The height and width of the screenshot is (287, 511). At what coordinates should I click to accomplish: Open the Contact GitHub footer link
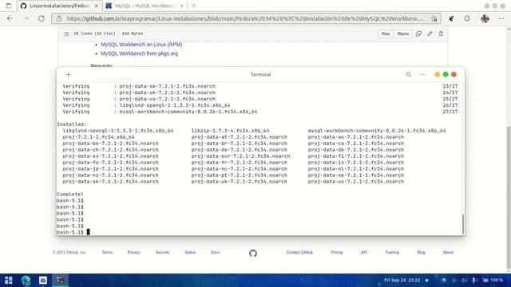coord(299,252)
